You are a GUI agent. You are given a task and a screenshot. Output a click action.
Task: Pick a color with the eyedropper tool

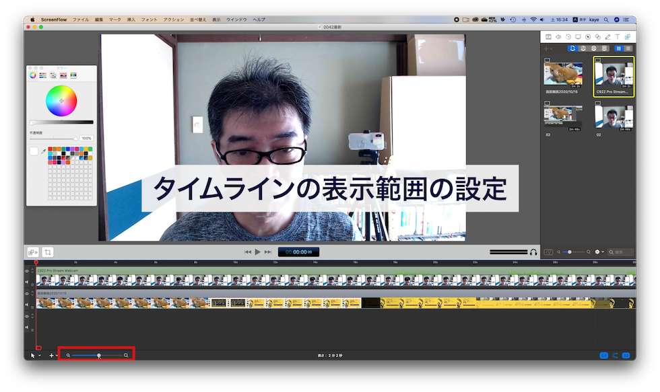(44, 151)
